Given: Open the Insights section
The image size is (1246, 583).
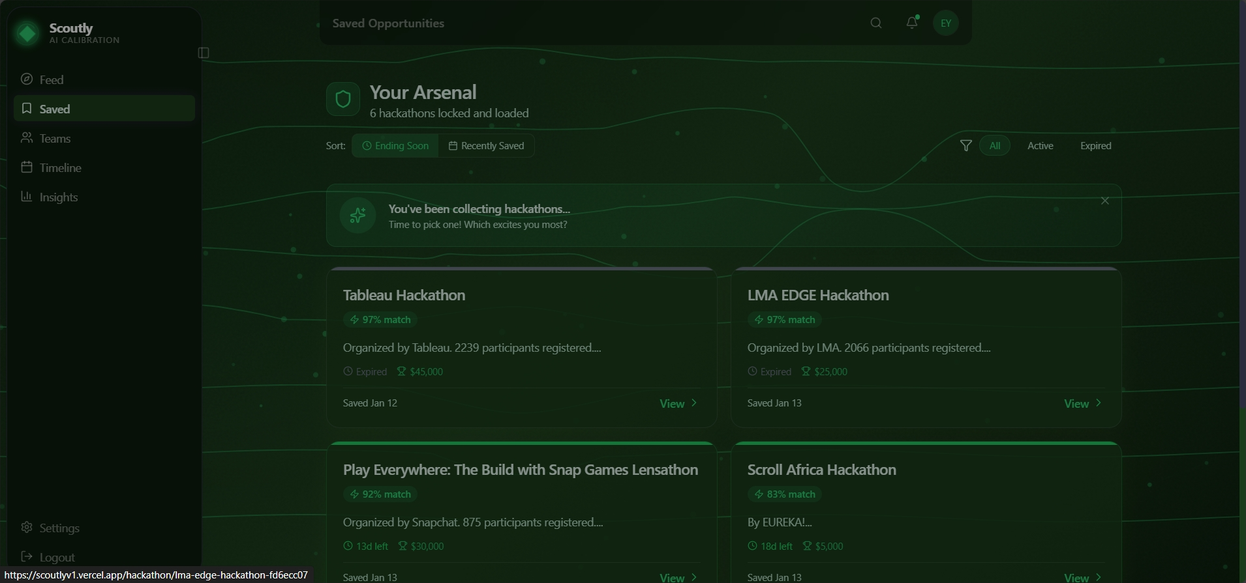Looking at the screenshot, I should (x=58, y=197).
